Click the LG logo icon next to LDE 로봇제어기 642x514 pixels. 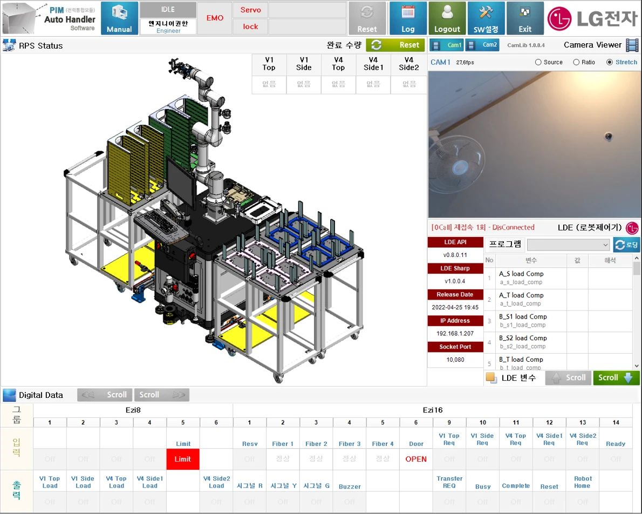[x=632, y=228]
